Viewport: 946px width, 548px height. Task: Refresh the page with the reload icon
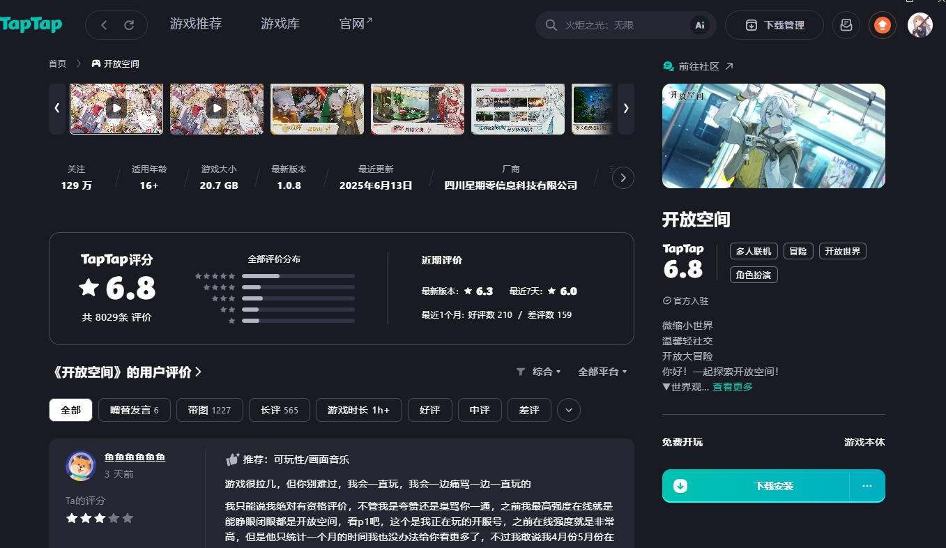pos(130,24)
